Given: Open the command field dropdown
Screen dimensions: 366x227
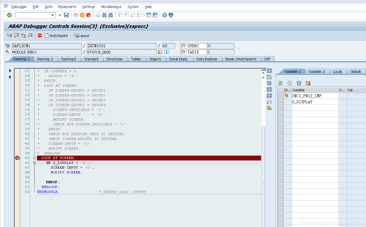Looking at the screenshot, I should tap(53, 15).
